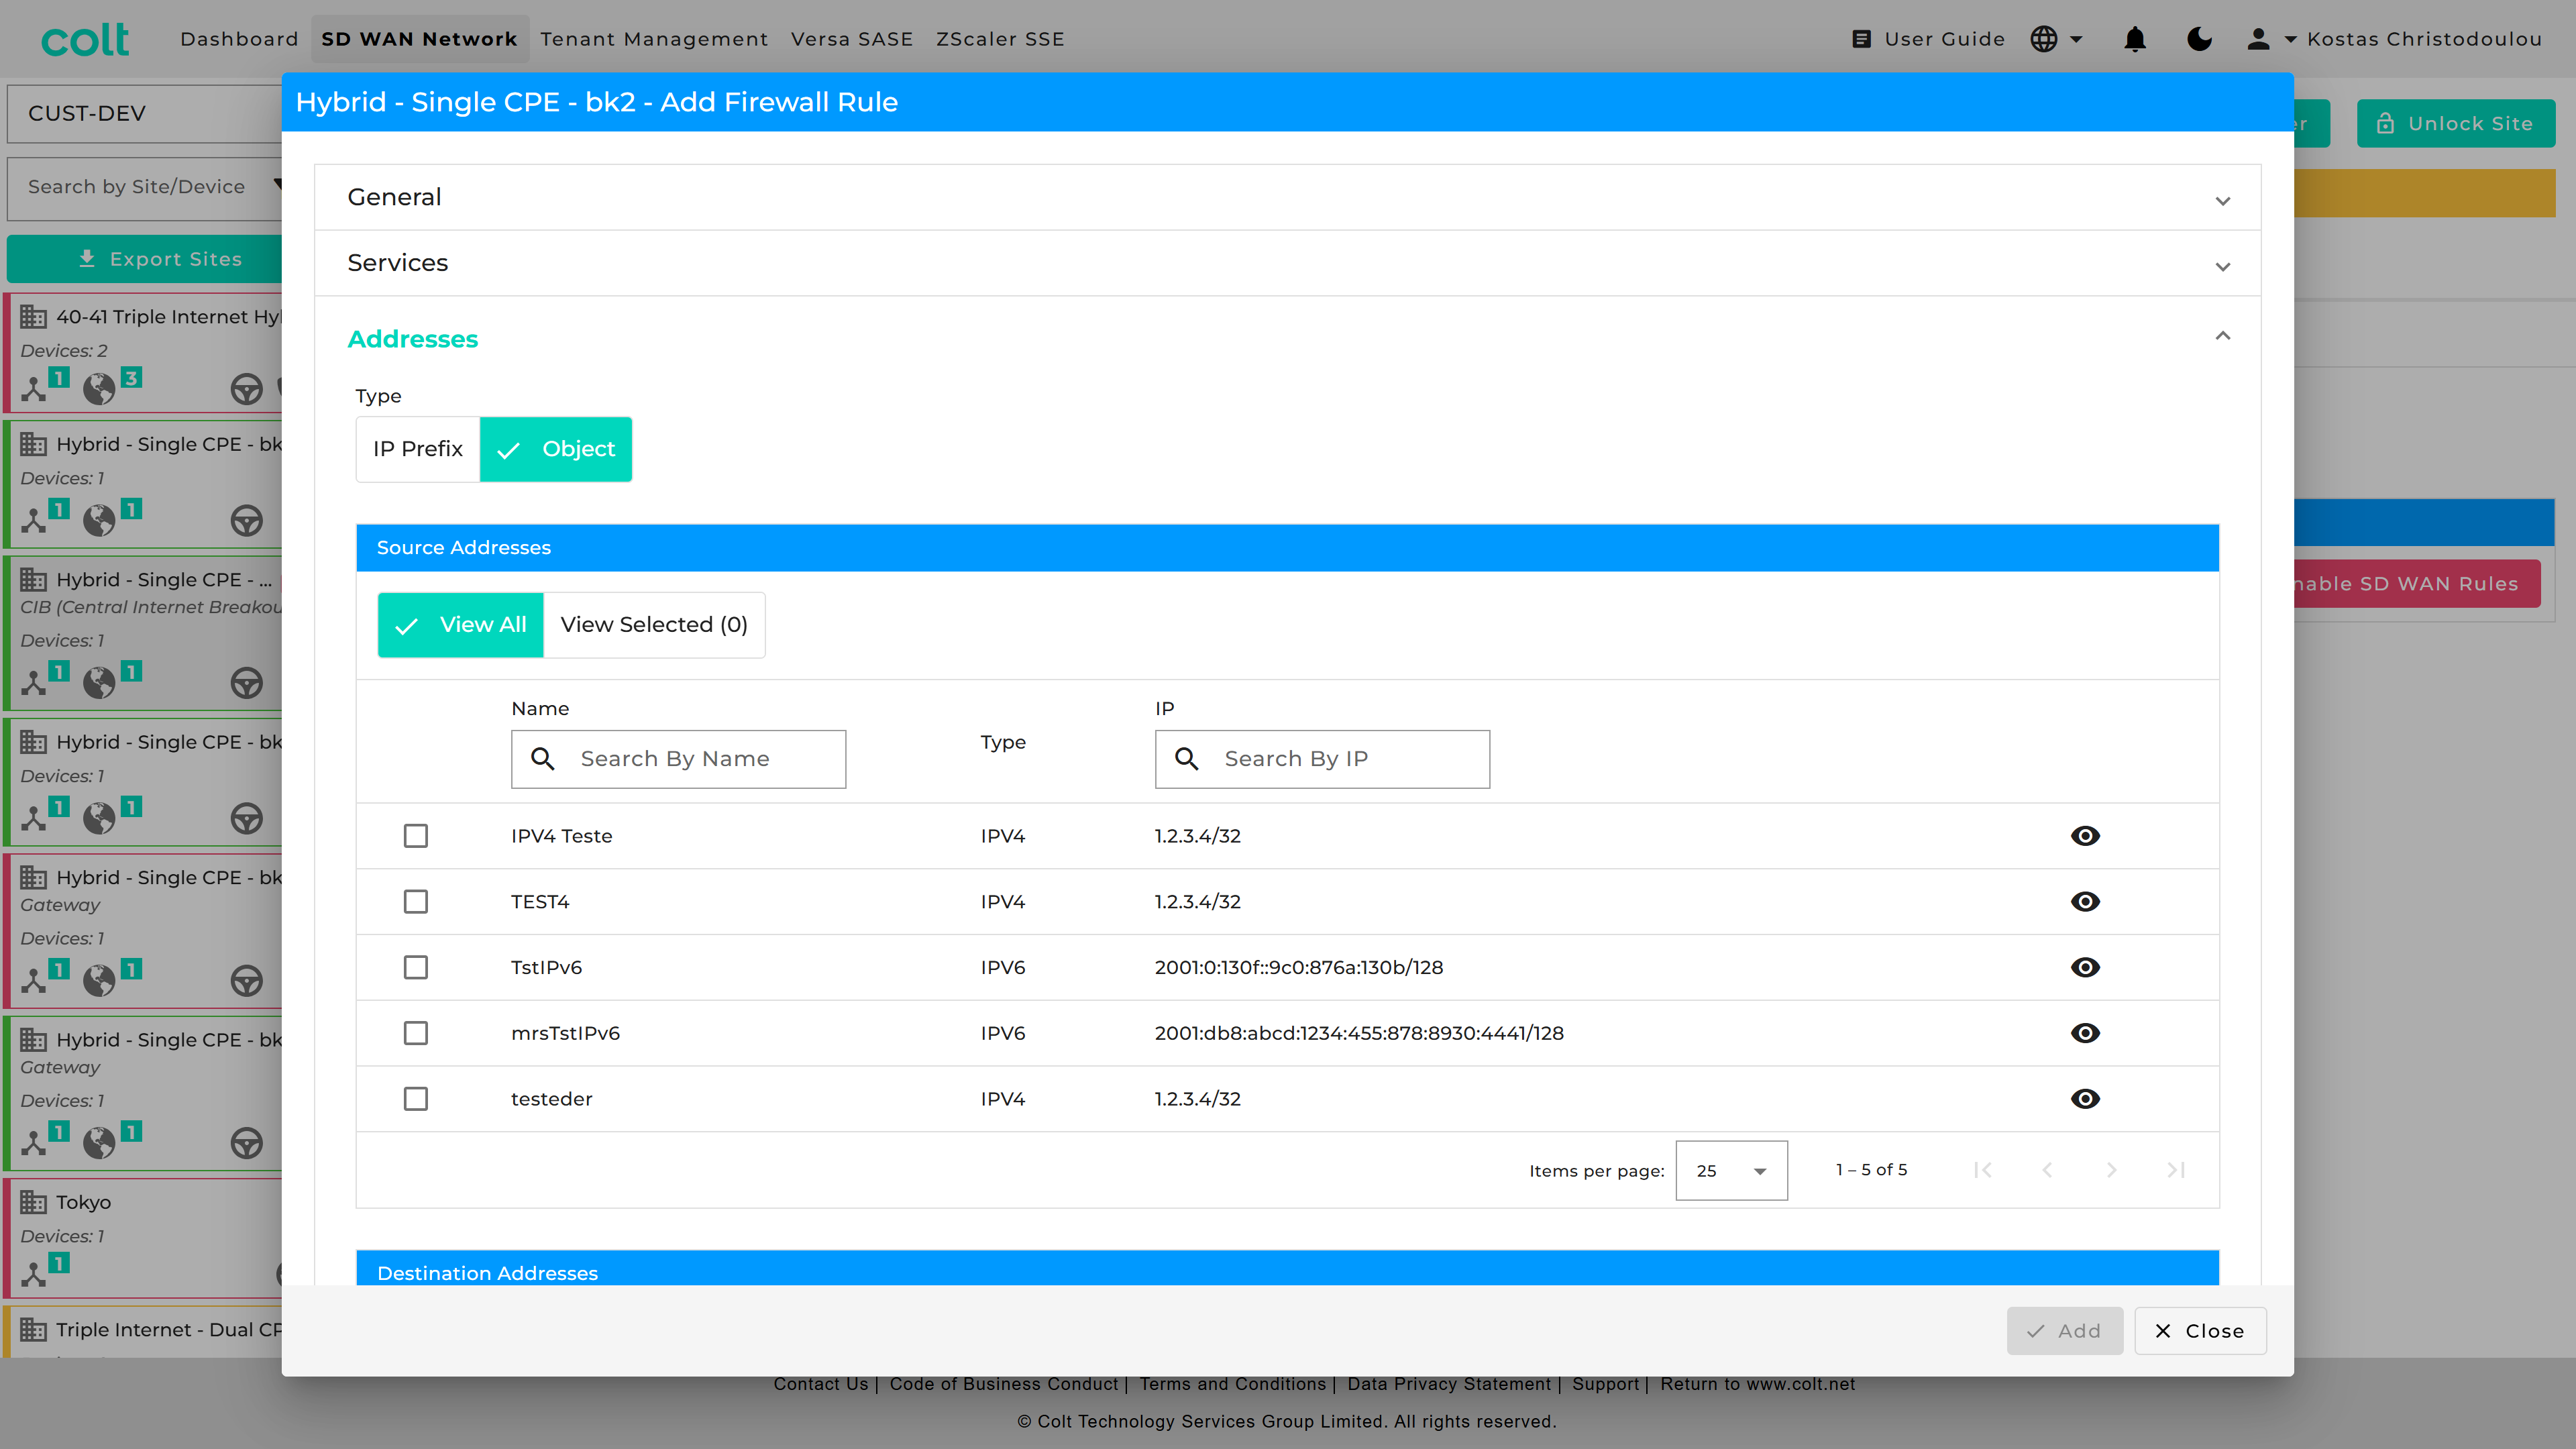Open the user account icon menu
The width and height of the screenshot is (2576, 1449).
[x=2258, y=39]
